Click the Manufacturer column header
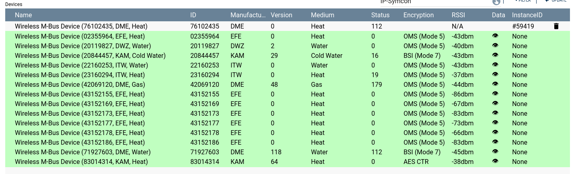 click(248, 15)
